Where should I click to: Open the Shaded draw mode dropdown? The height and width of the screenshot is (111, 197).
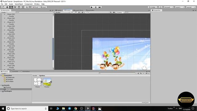click(62, 12)
